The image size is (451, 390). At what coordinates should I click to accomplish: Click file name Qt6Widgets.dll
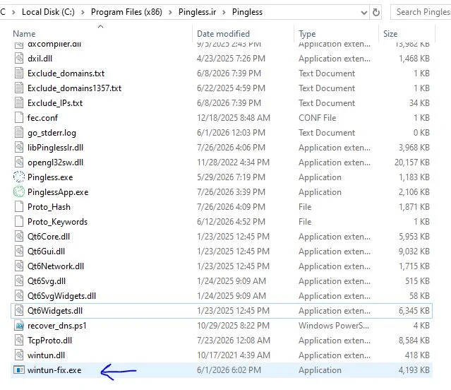55,311
